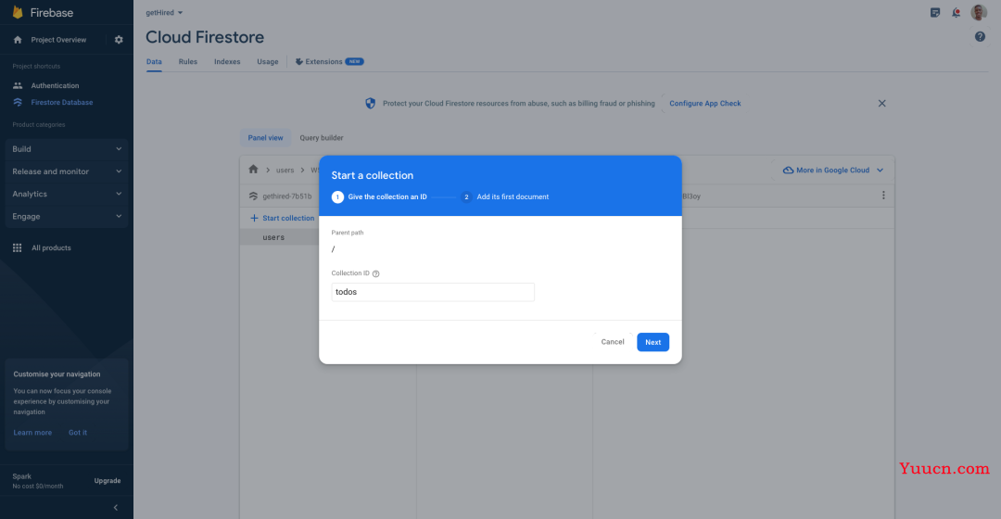The image size is (1001, 519).
Task: Click the Authentication people icon
Action: (x=18, y=85)
